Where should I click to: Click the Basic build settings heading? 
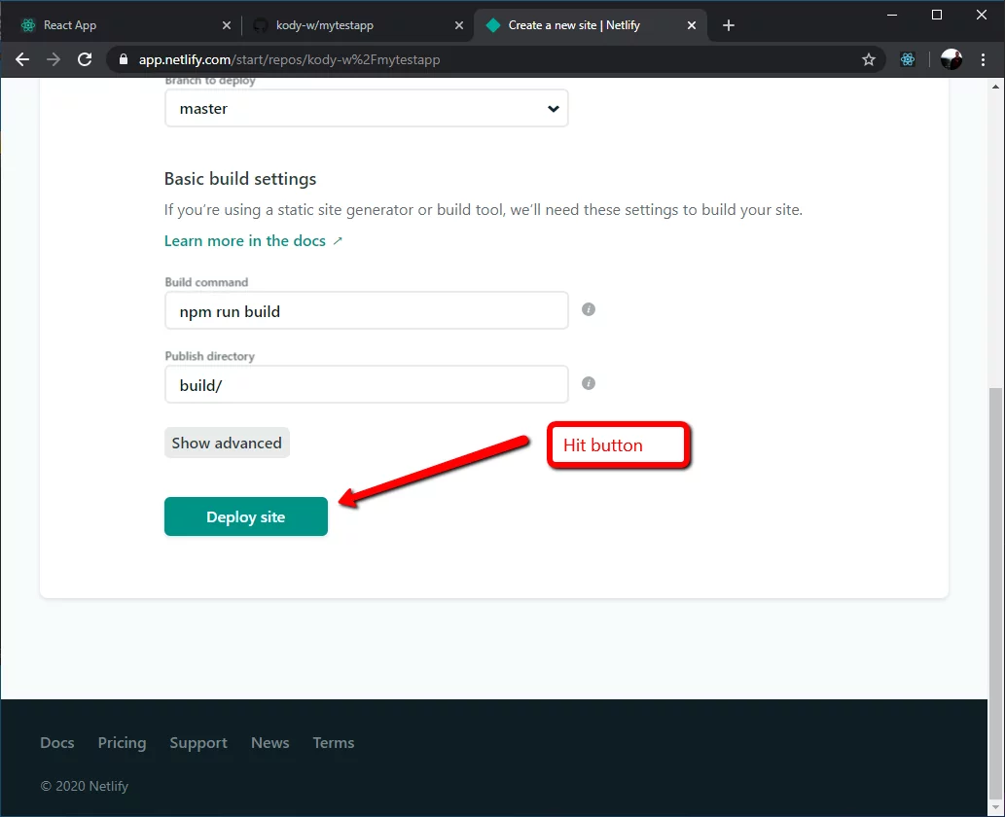240,179
